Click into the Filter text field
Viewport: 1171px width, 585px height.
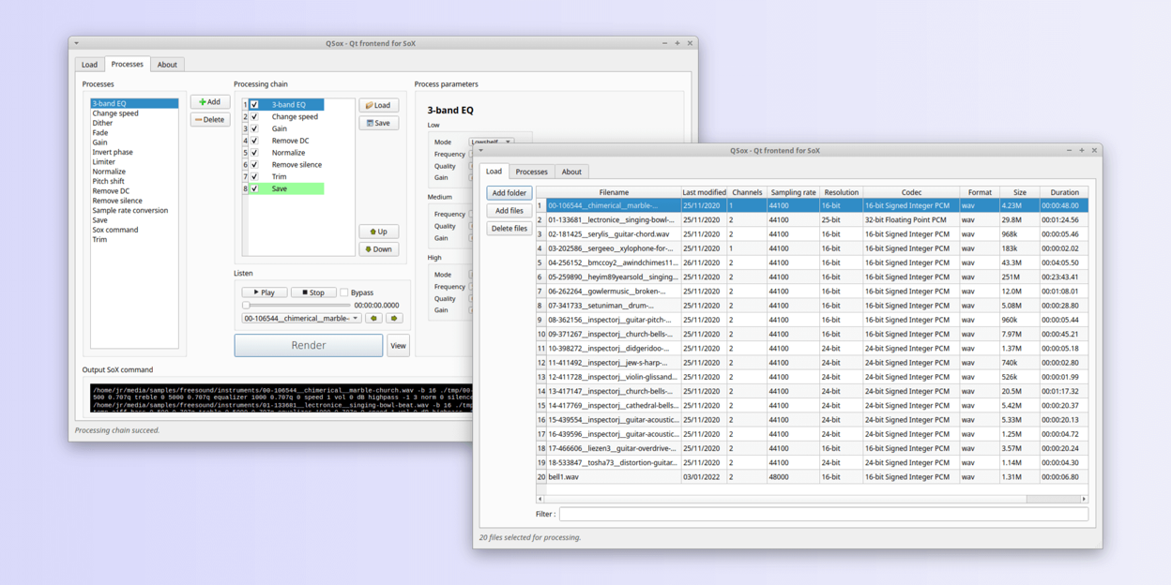824,514
